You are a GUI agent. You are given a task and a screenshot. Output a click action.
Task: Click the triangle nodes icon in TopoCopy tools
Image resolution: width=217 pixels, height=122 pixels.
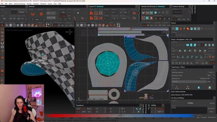(188, 87)
